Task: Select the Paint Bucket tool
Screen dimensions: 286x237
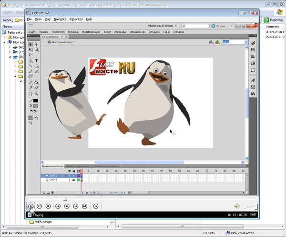Action: [37, 82]
